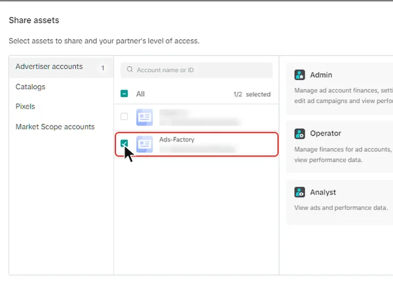Select Market Scope accounts section
The width and height of the screenshot is (393, 288).
click(55, 127)
